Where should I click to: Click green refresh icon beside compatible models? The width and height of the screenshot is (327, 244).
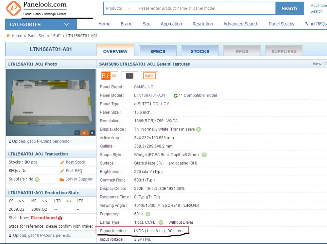(176, 96)
